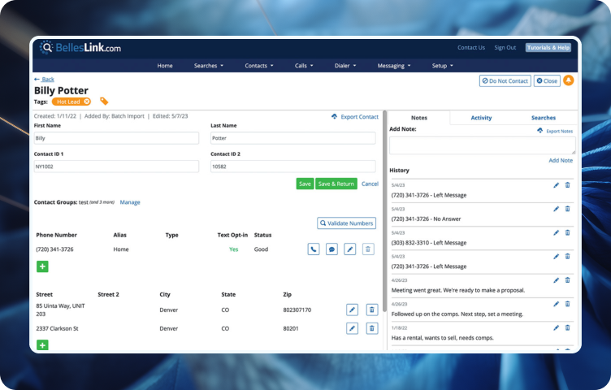Send text message to the Home phone

331,249
